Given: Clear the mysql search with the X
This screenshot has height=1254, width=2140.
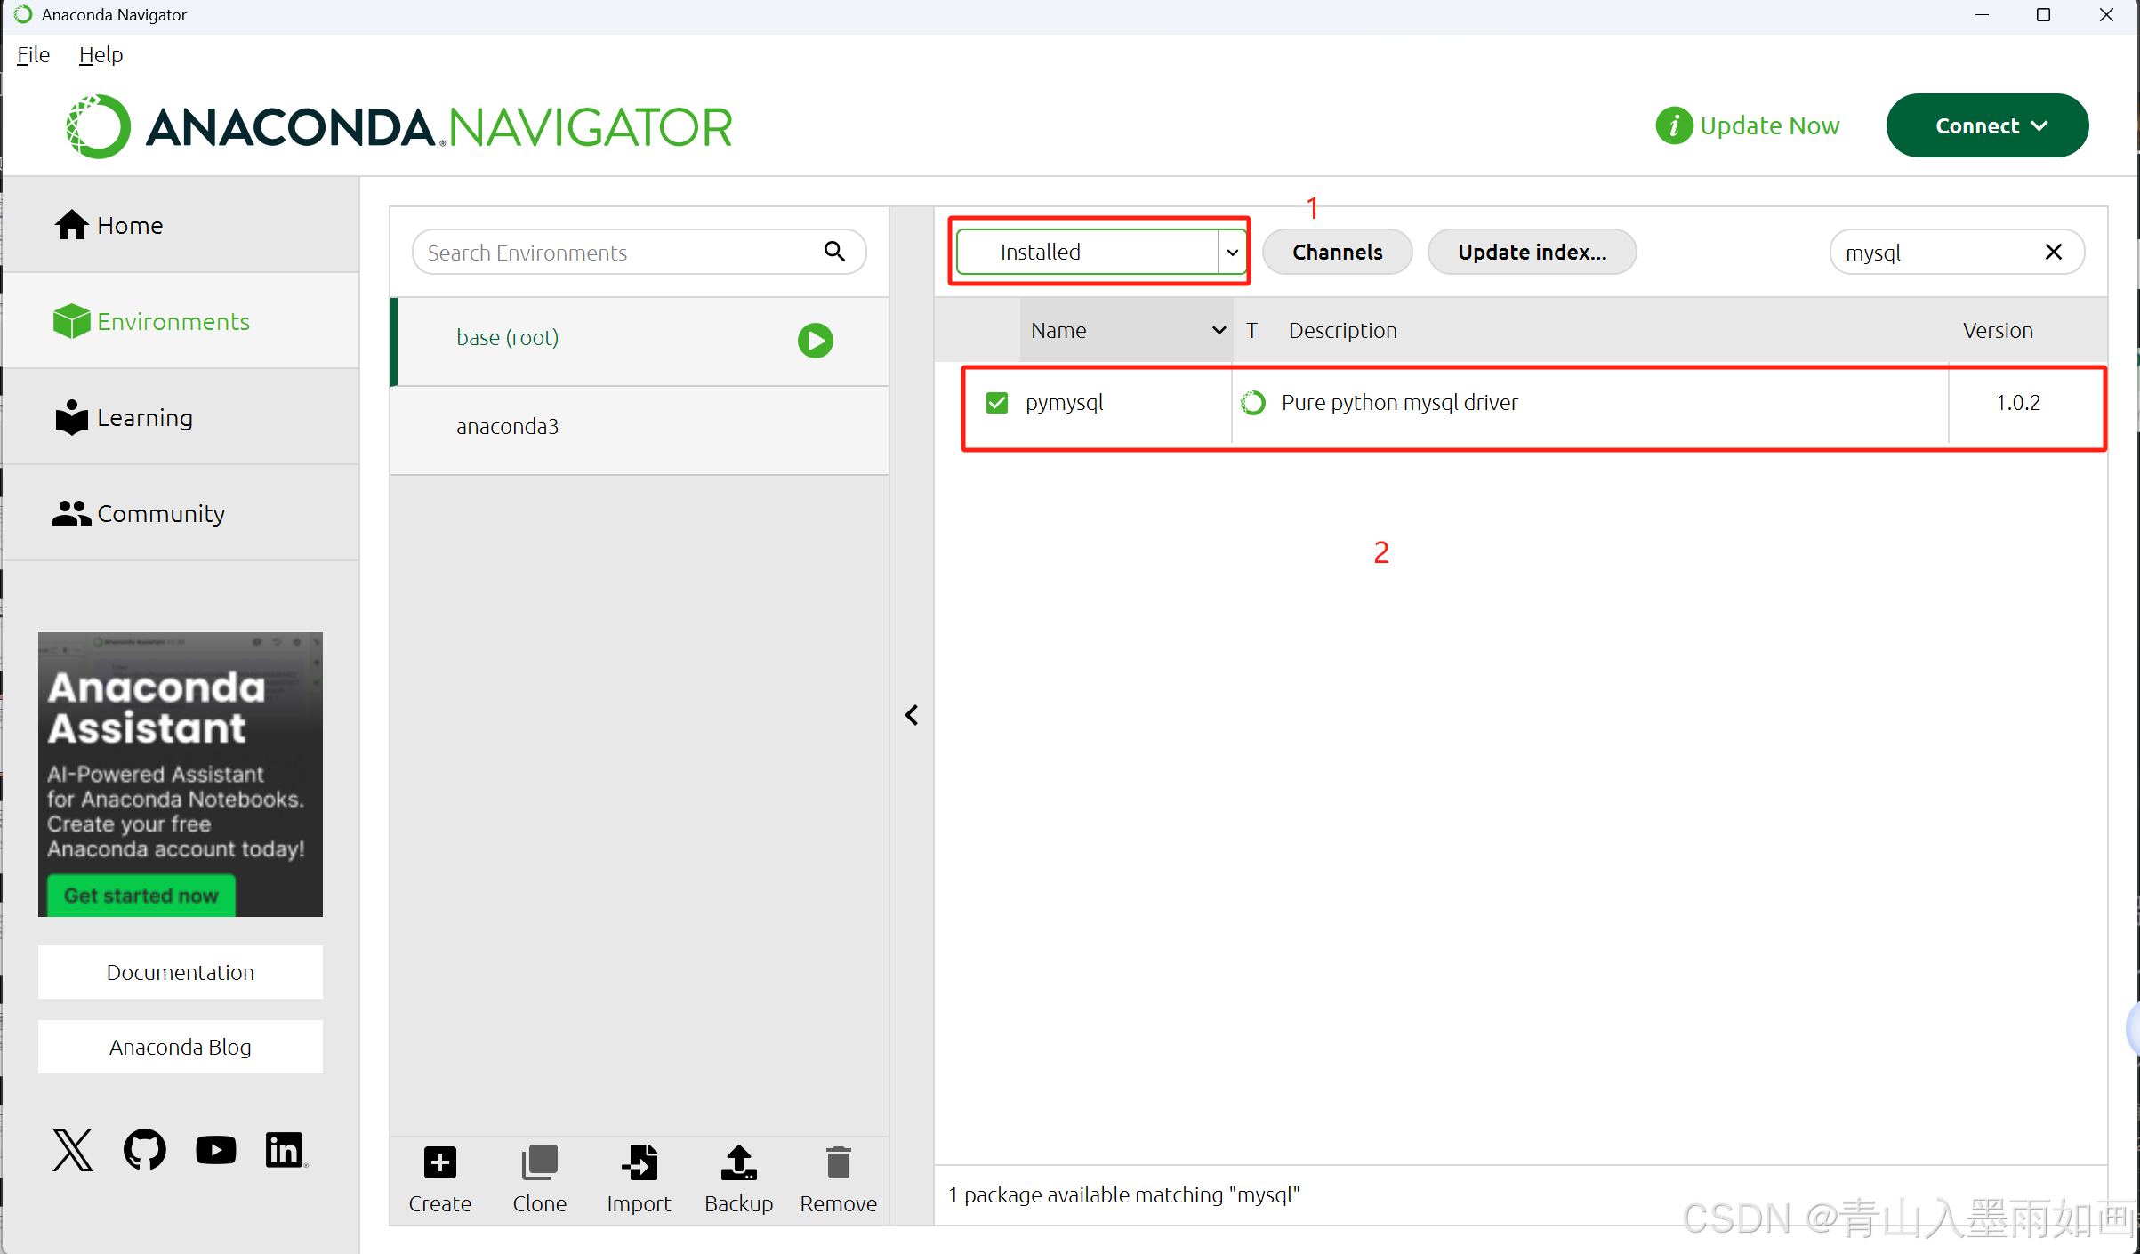Looking at the screenshot, I should coord(2053,253).
